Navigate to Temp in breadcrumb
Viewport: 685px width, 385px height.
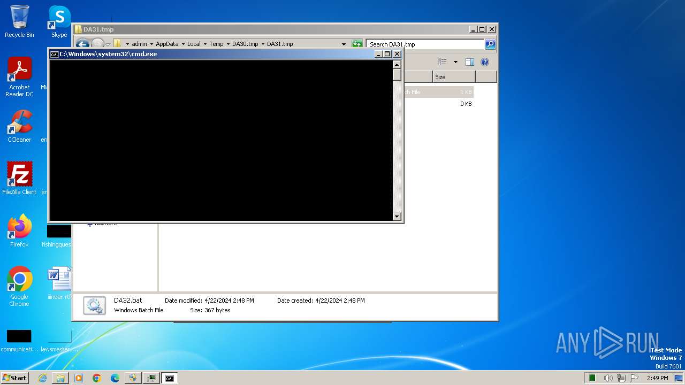(216, 44)
